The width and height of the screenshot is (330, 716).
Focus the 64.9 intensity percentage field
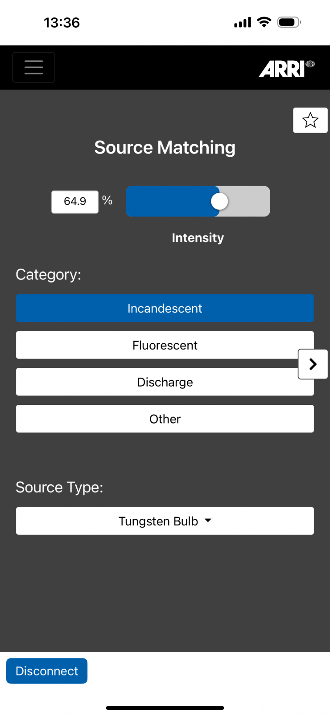pos(75,202)
